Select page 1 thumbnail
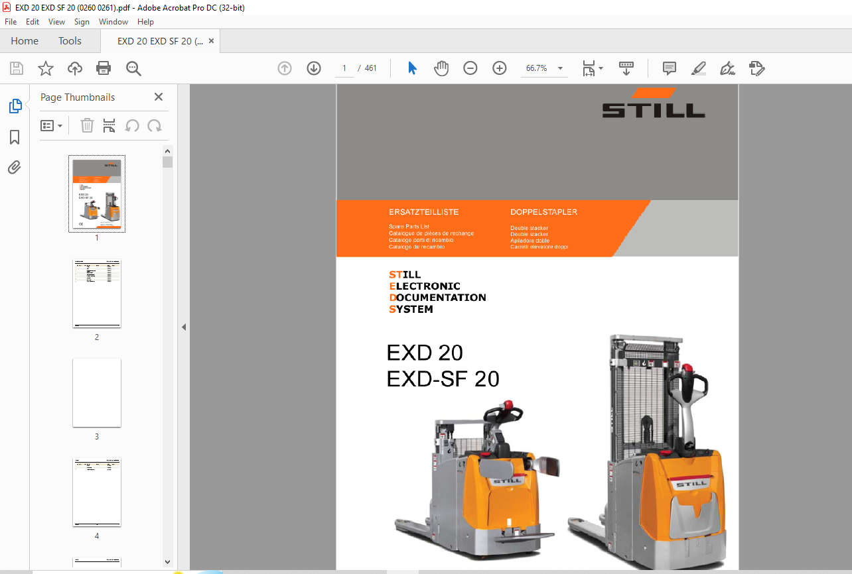This screenshot has height=574, width=852. tap(97, 194)
